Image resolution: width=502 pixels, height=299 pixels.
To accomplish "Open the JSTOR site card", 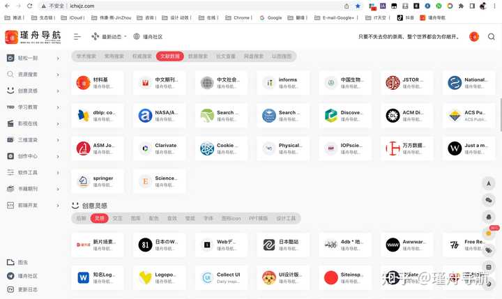I will coord(407,83).
